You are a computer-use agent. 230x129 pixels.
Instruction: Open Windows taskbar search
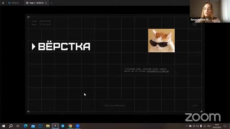point(11,126)
